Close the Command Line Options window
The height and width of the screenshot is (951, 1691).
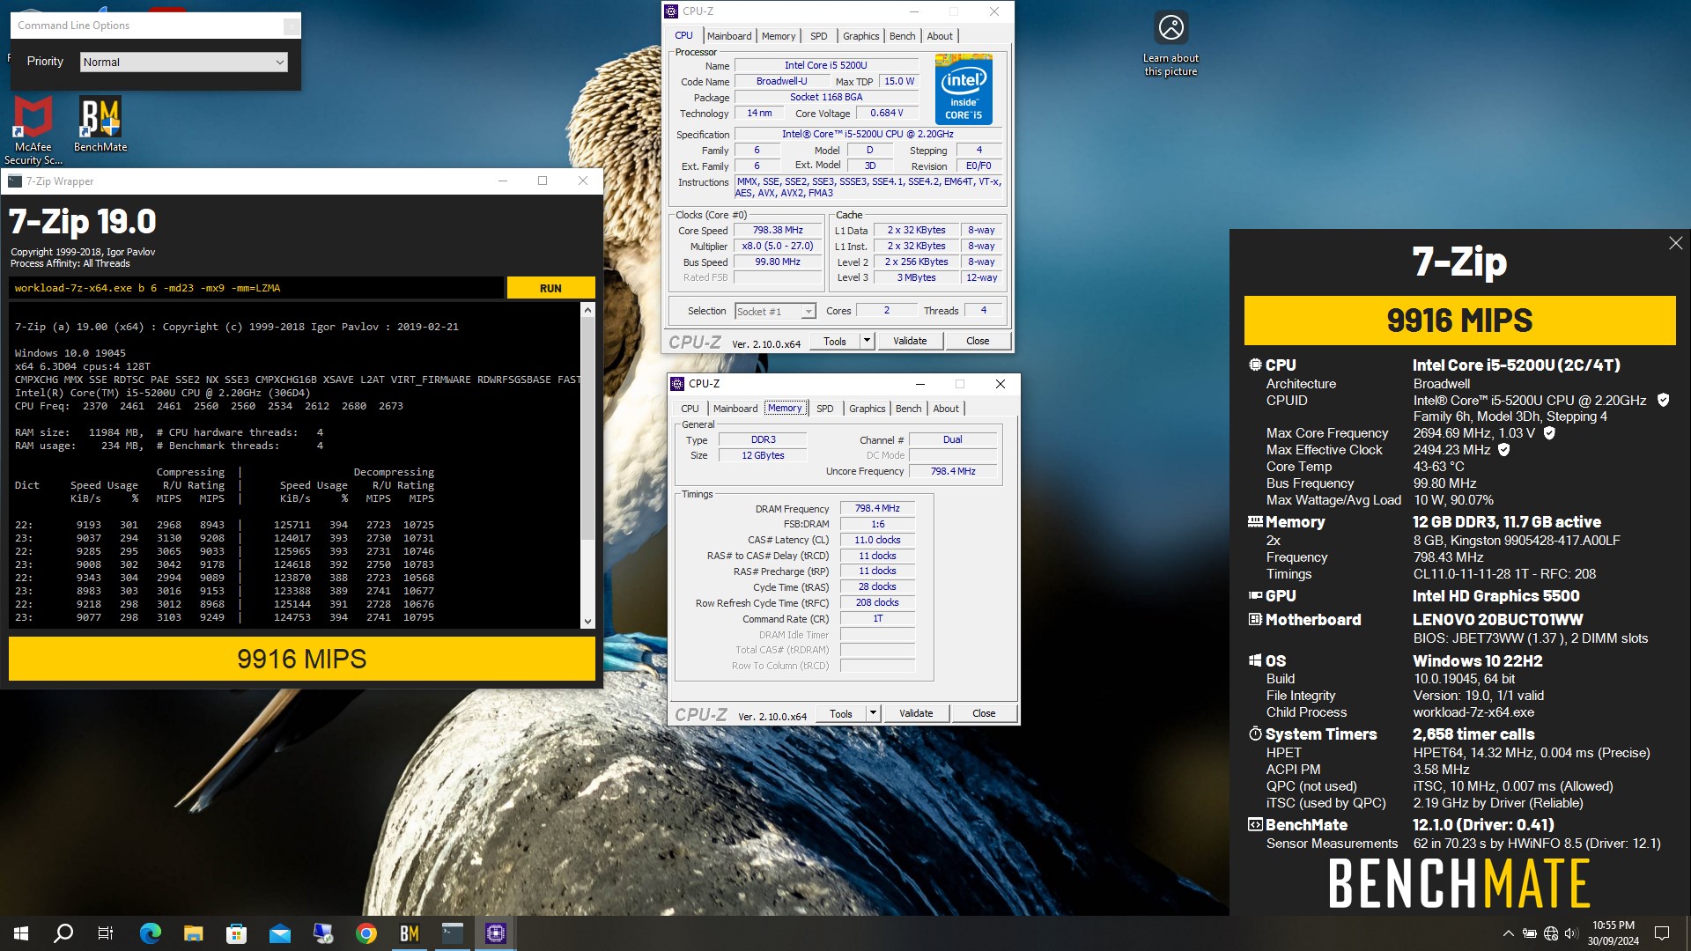[291, 26]
